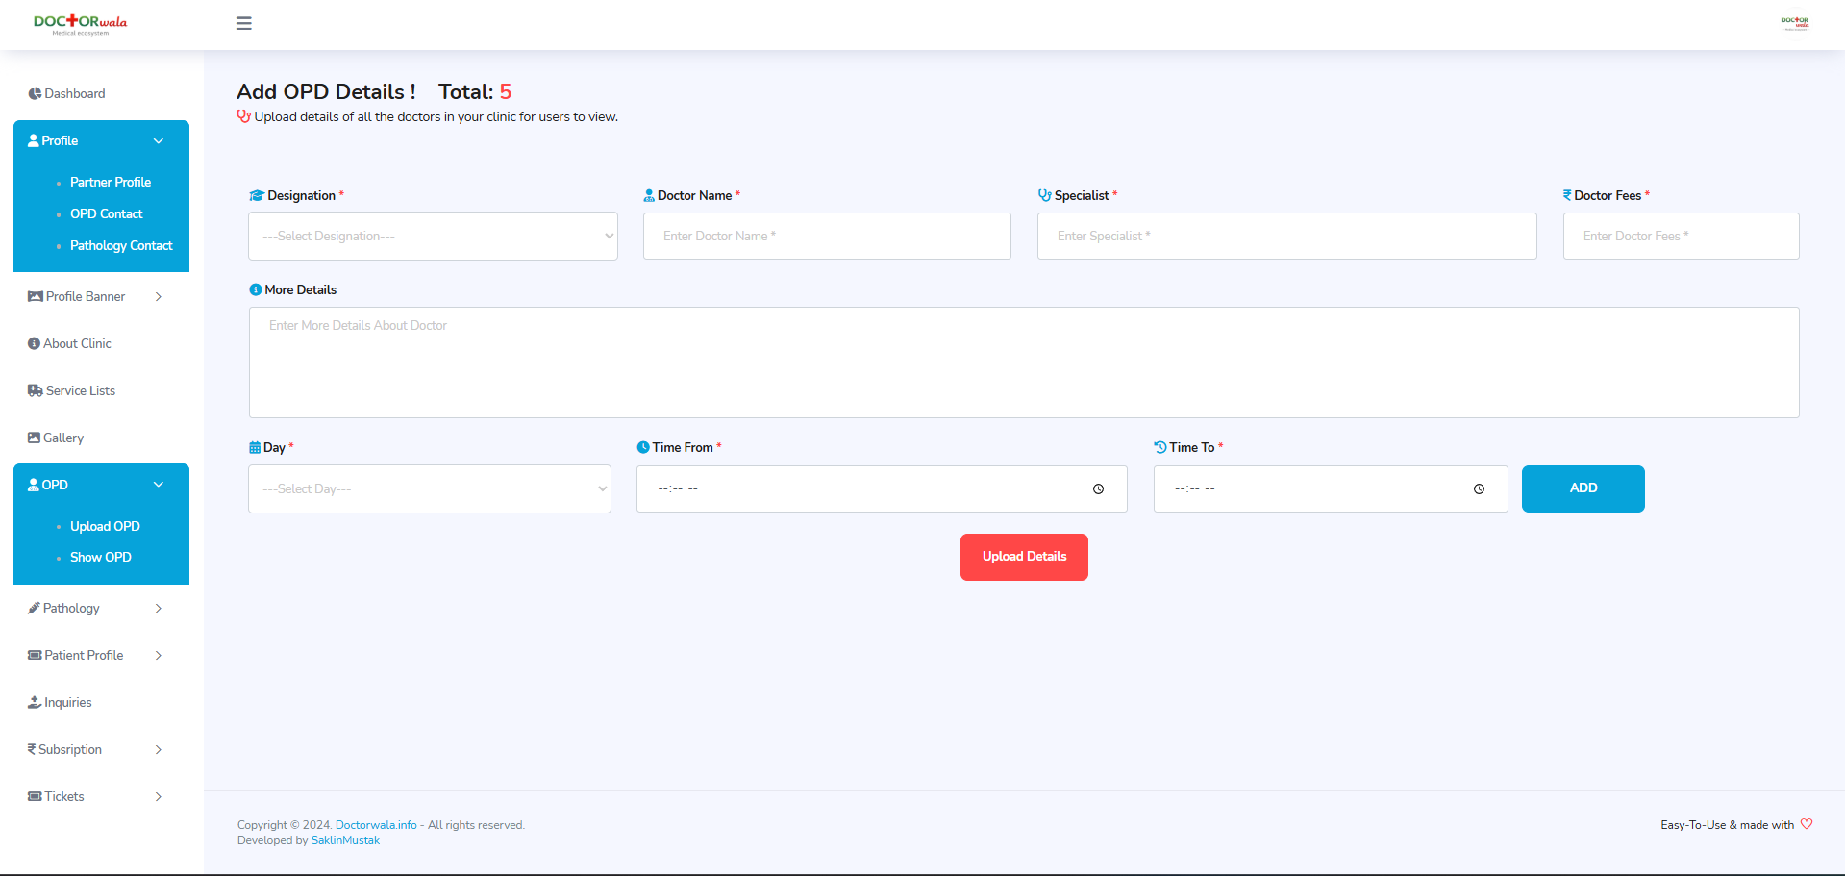Click the Profile Banner image icon
The image size is (1845, 876).
(x=36, y=296)
